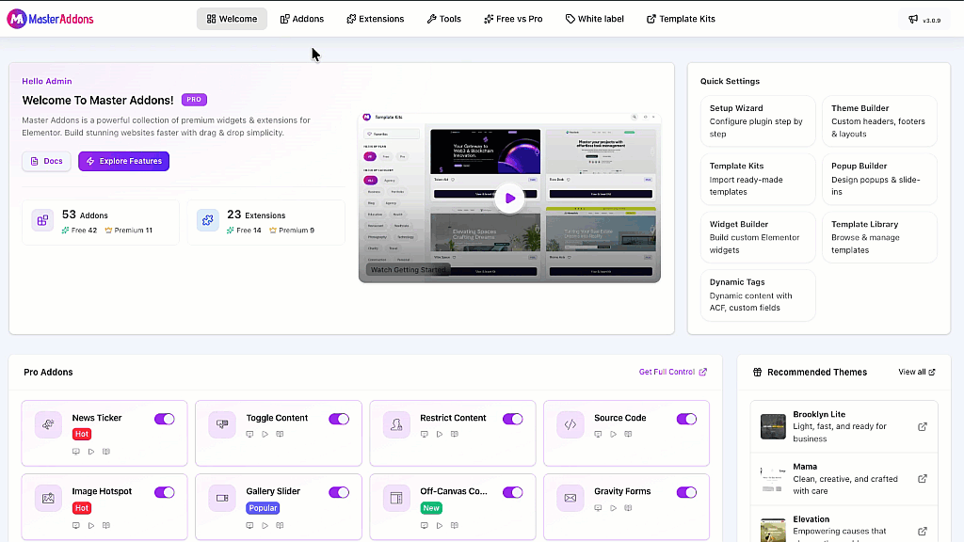Disable the News Ticker addon toggle
This screenshot has height=542, width=964.
tap(164, 419)
